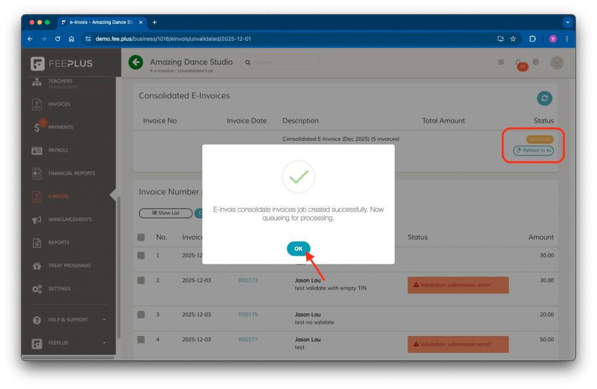Click the FEEPLUS logo in sidebar
This screenshot has width=597, height=389.
click(x=62, y=63)
